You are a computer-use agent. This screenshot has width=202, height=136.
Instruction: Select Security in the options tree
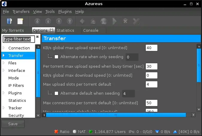pyautogui.click(x=16, y=115)
